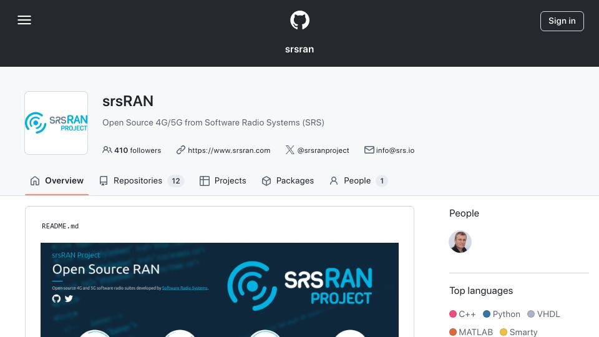Open the 410 followers link
Screen dimensions: 599x337
click(132, 150)
